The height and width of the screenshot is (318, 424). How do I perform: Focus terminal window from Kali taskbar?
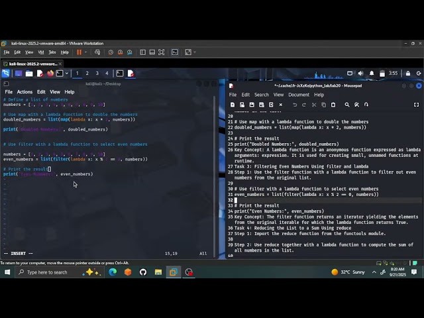coord(120,74)
